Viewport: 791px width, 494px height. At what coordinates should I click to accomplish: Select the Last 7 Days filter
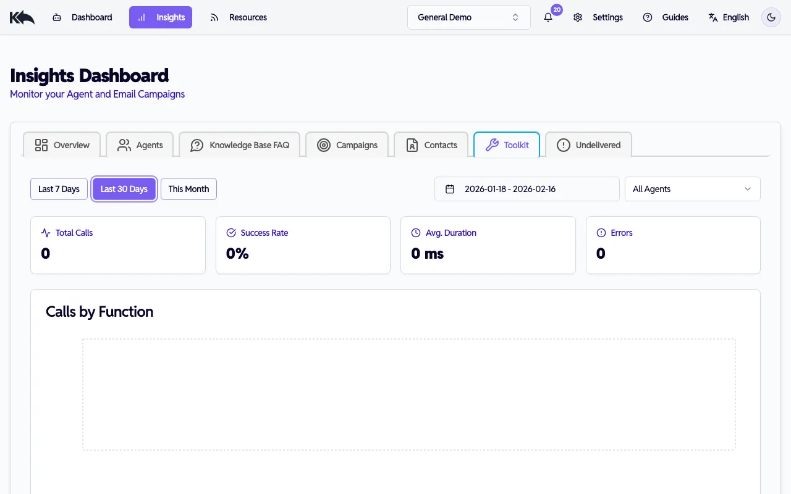click(59, 189)
